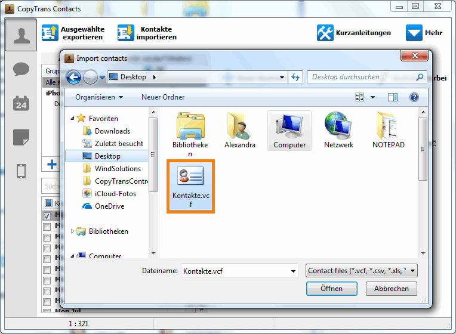Select the Computer icon in file list
The width and height of the screenshot is (456, 334).
tap(289, 131)
